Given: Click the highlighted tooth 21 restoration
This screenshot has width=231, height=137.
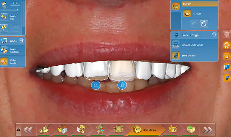Looking at the screenshot, I should (122, 70).
